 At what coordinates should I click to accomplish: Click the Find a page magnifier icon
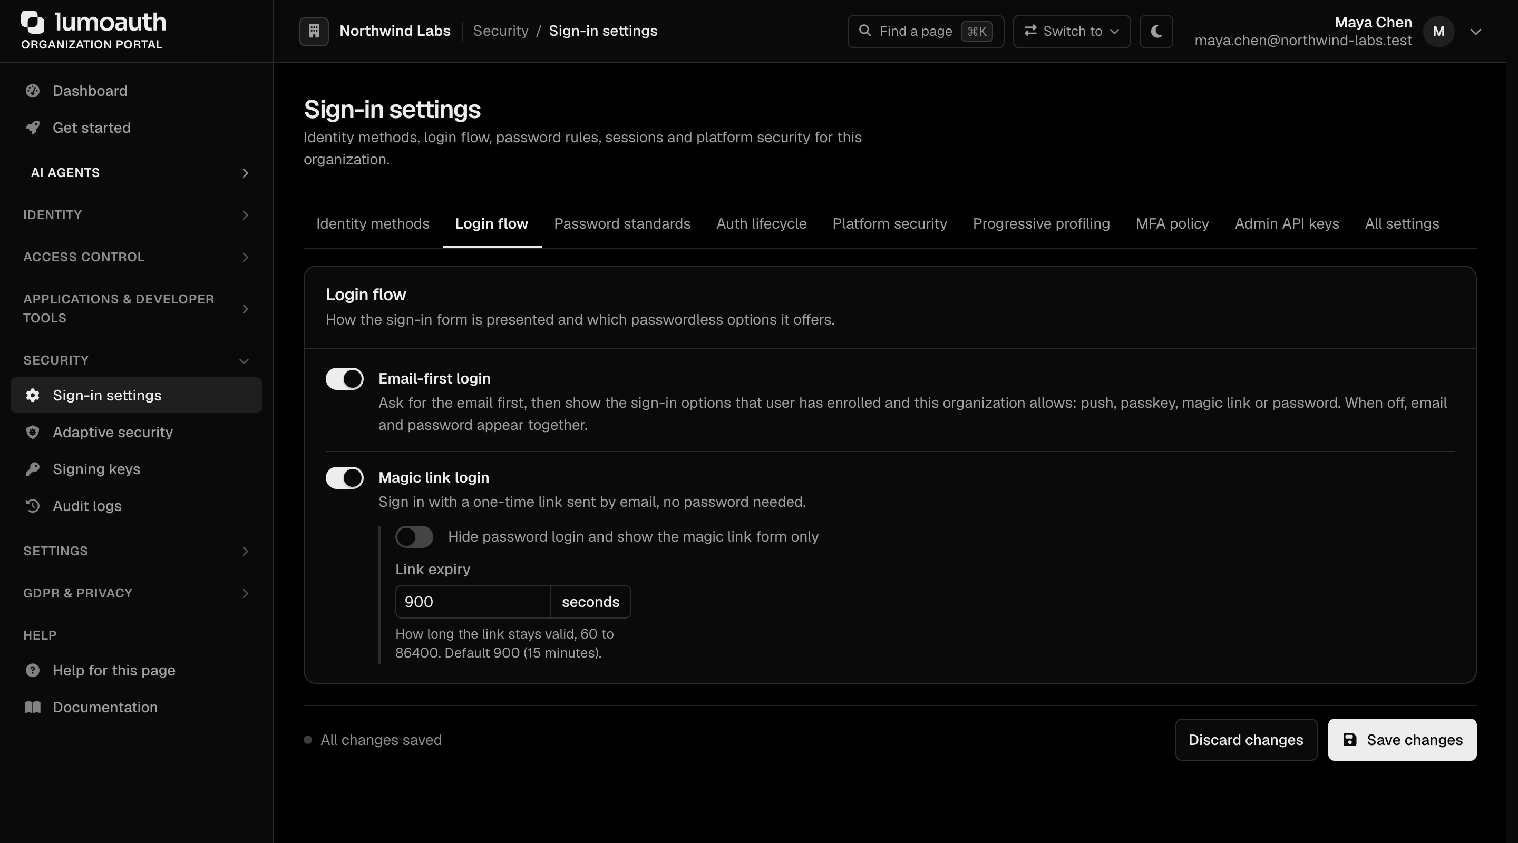tap(864, 31)
